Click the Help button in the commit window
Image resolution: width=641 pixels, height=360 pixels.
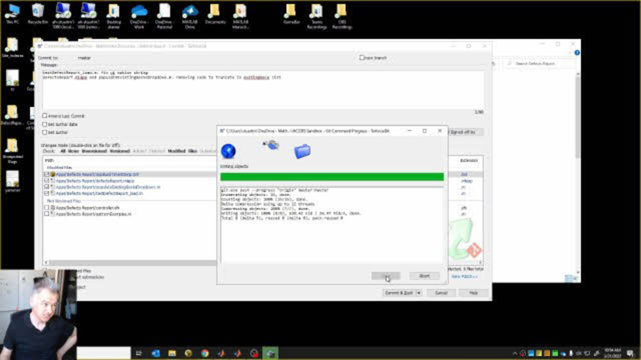tap(473, 293)
